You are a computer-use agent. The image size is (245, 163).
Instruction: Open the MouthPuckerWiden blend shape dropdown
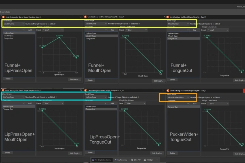point(178,97)
